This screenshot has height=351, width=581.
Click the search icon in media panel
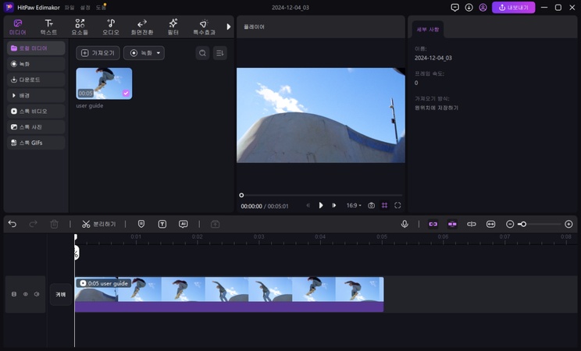(x=202, y=53)
